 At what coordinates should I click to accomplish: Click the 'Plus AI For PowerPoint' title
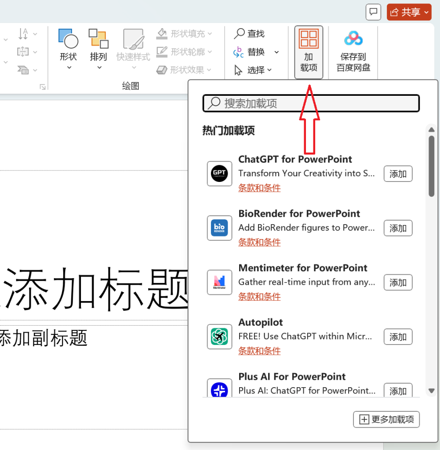tap(292, 377)
